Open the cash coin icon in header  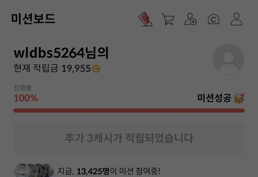213,19
